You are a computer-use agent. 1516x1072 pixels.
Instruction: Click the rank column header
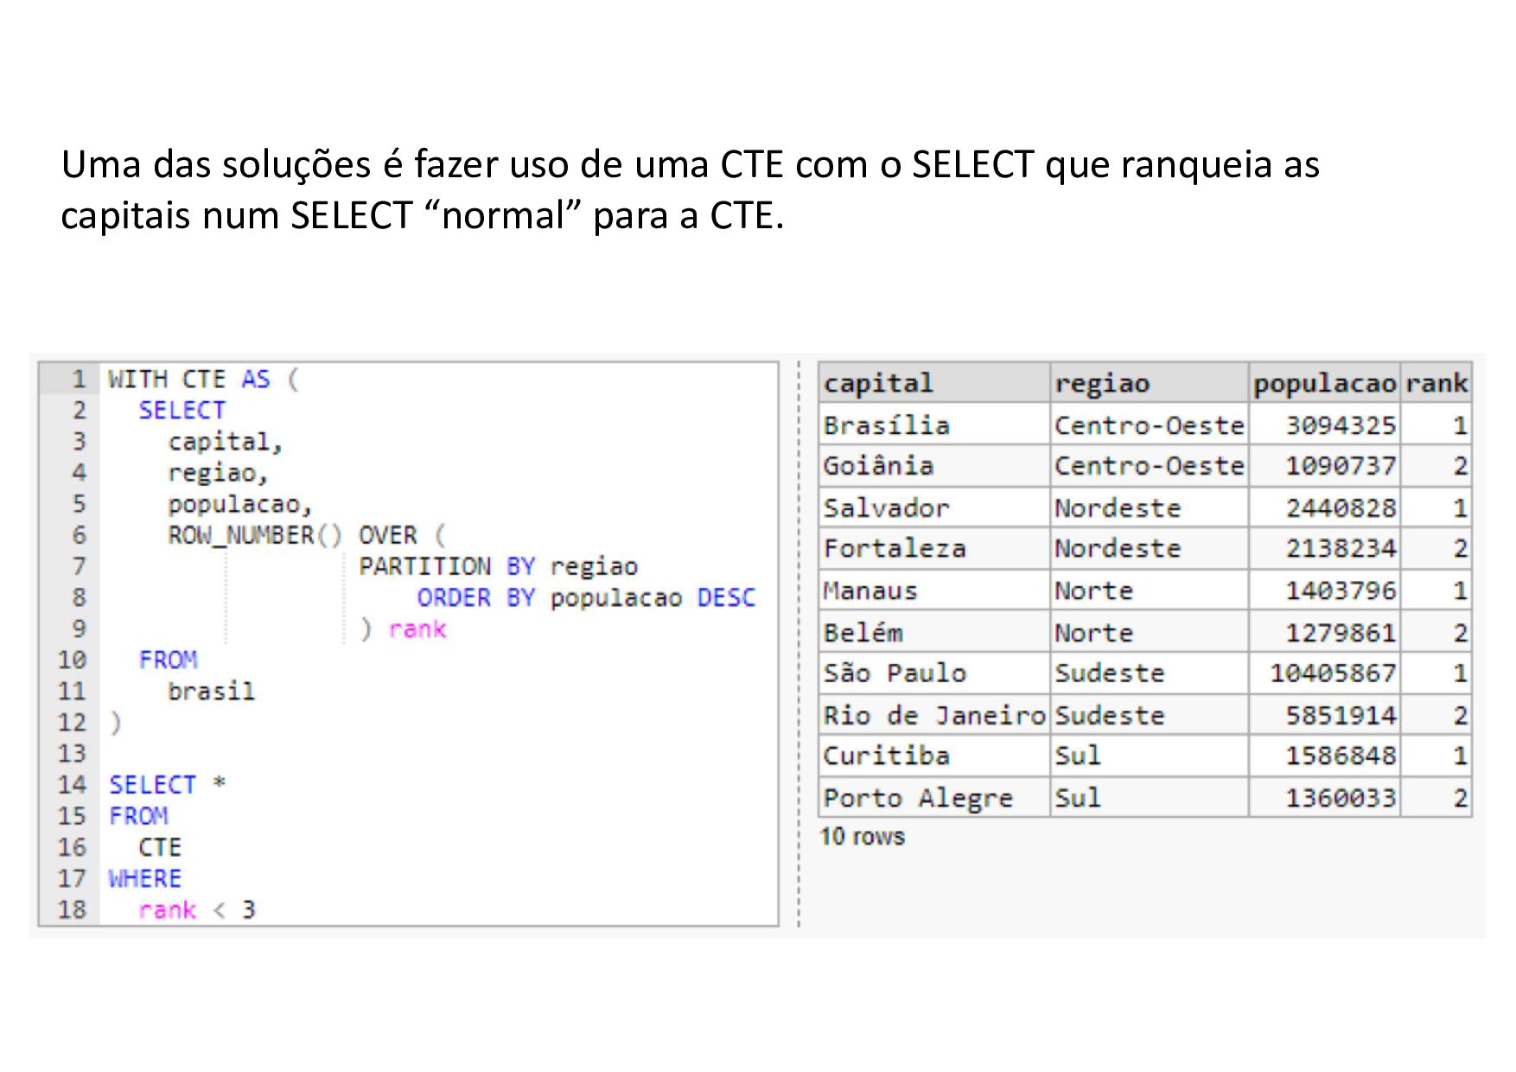(1436, 383)
